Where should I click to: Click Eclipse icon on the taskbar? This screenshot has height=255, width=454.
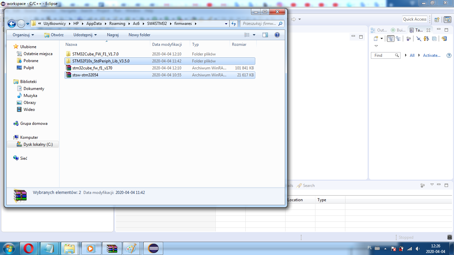[154, 248]
